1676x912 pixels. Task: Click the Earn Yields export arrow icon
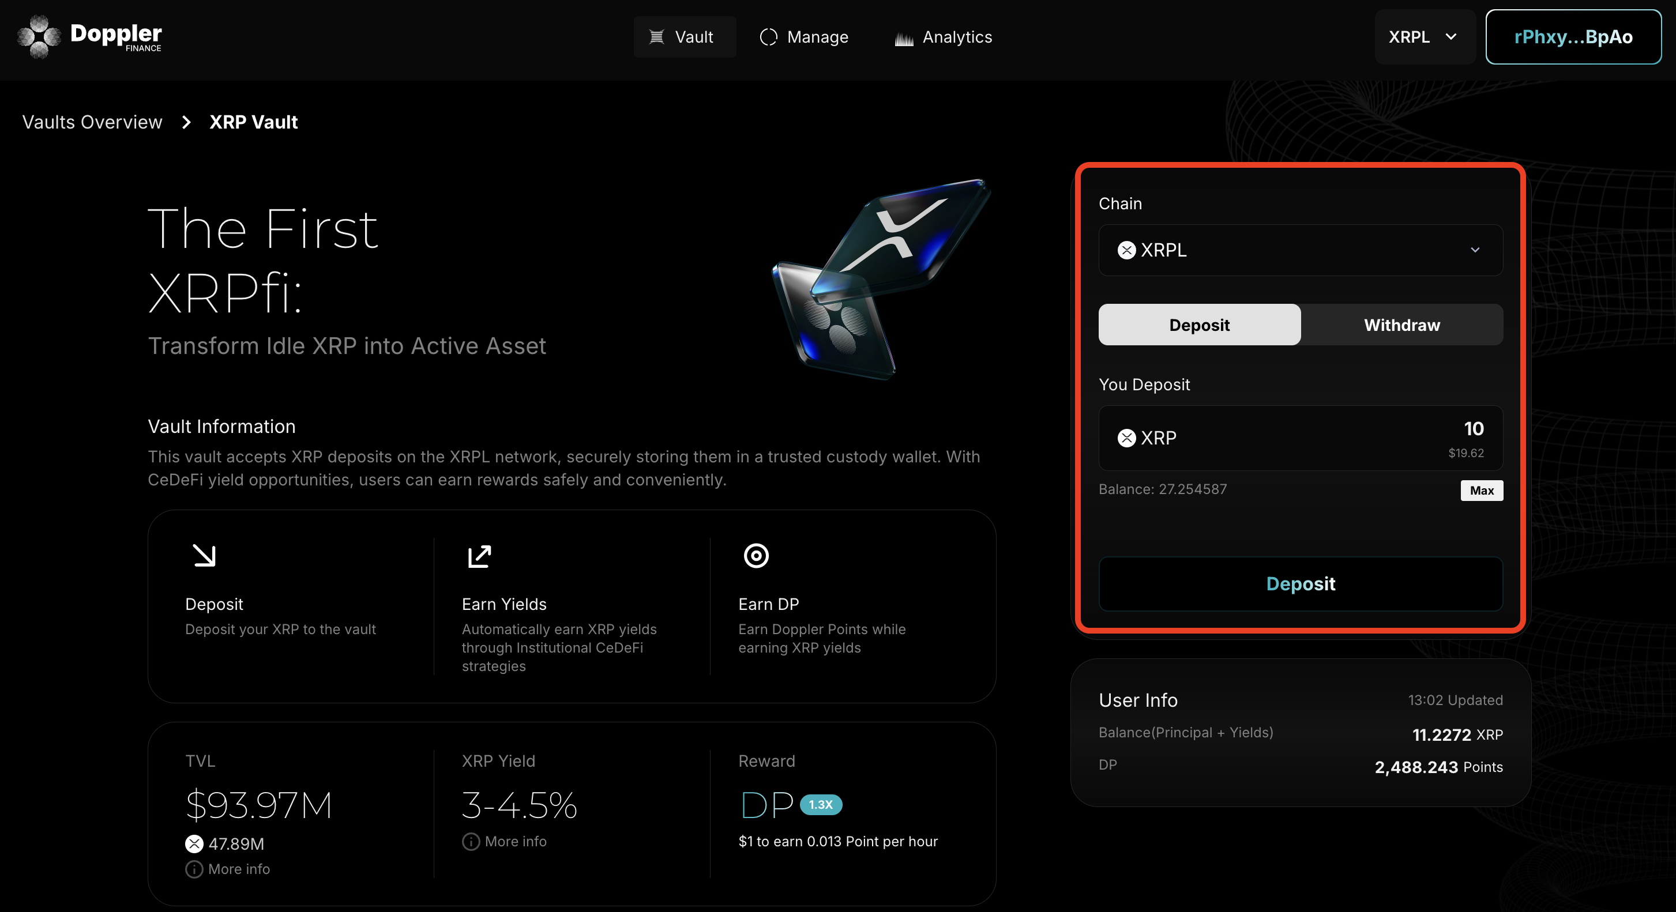click(x=479, y=556)
